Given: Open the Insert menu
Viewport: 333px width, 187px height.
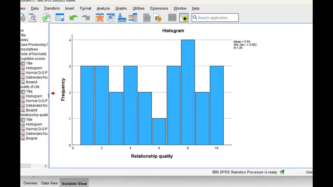Looking at the screenshot, I should click(x=69, y=8).
